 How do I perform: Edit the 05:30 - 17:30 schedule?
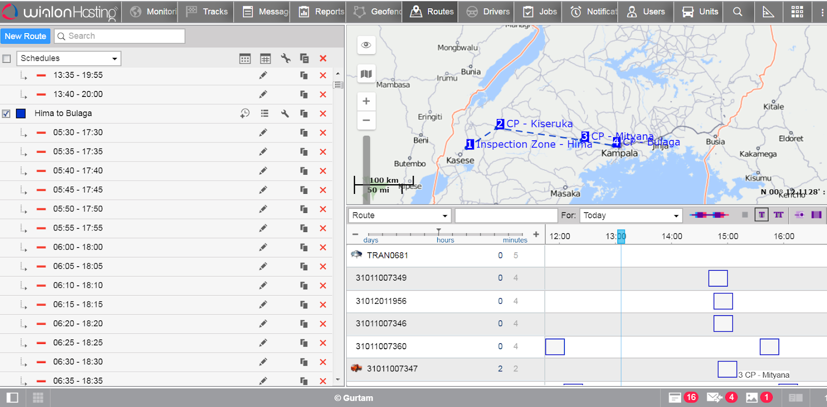tap(263, 133)
